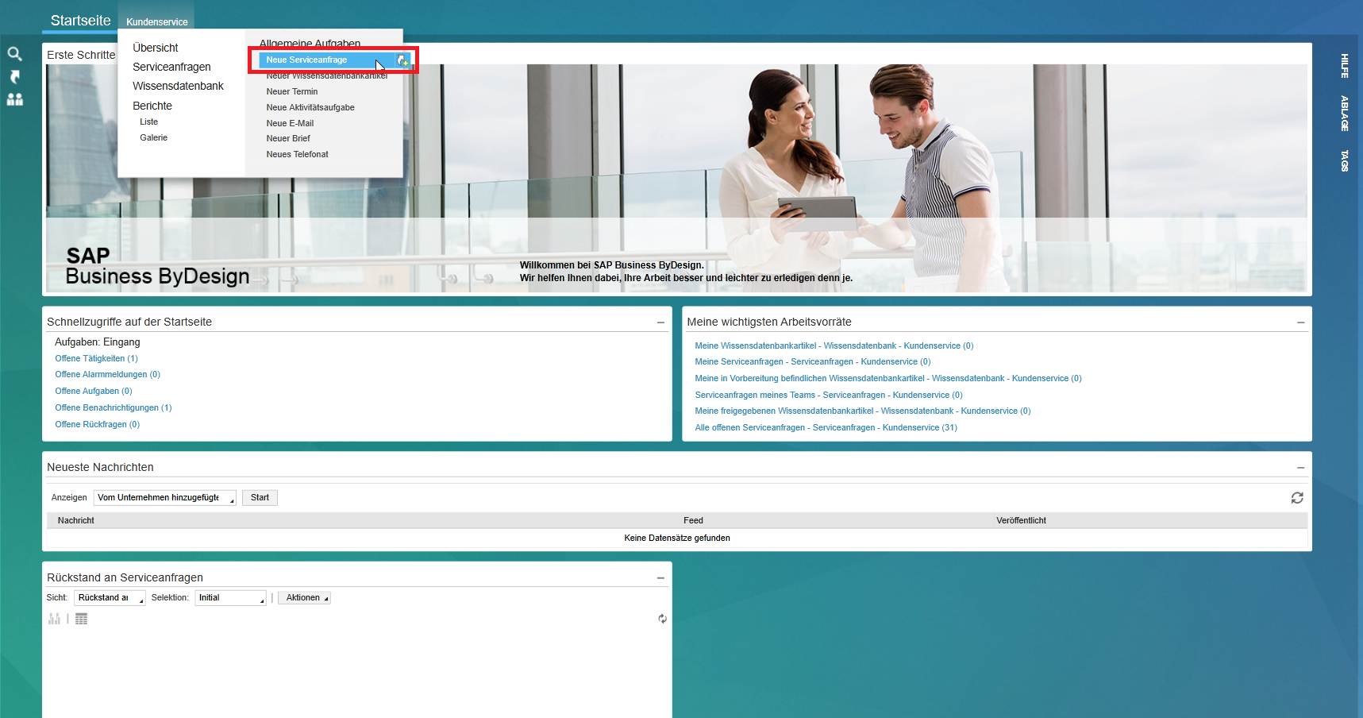Open the HILFE side panel
The height and width of the screenshot is (718, 1363).
1344,66
